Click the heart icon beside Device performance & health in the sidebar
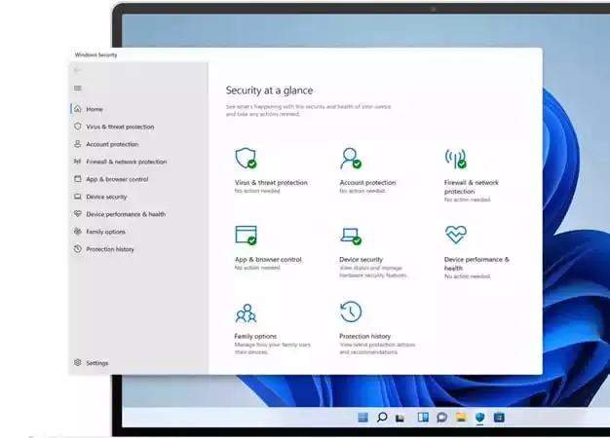 [x=78, y=214]
